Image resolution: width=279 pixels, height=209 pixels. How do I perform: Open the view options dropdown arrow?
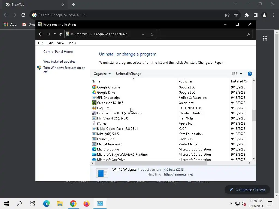pyautogui.click(x=241, y=73)
